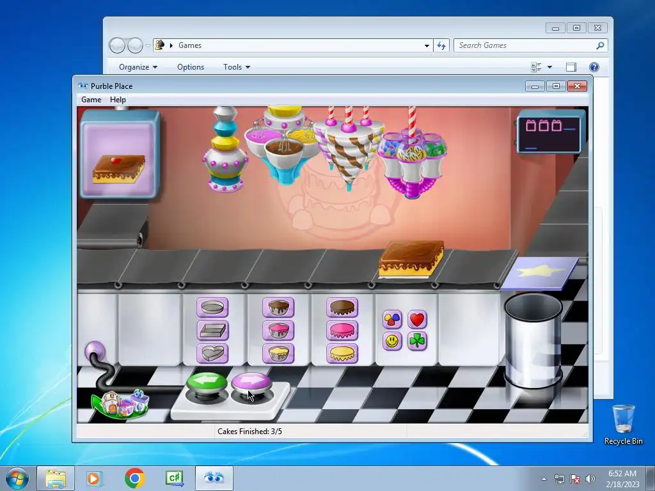
Task: Minimize the Purble Place window
Action: 535,86
